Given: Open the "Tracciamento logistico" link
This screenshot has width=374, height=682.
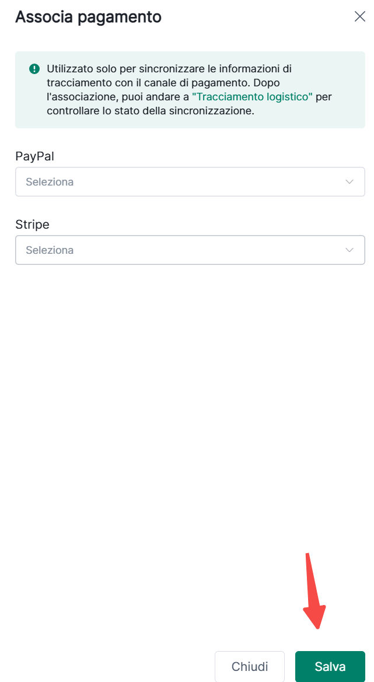Looking at the screenshot, I should pyautogui.click(x=252, y=96).
